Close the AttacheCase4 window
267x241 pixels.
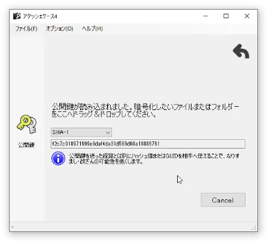[247, 16]
